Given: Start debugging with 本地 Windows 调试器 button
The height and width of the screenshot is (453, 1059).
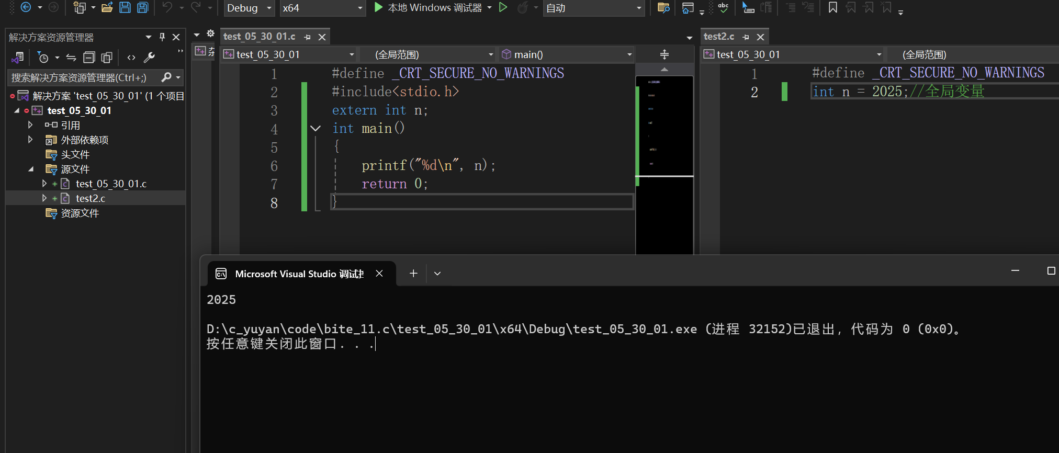Looking at the screenshot, I should point(428,8).
